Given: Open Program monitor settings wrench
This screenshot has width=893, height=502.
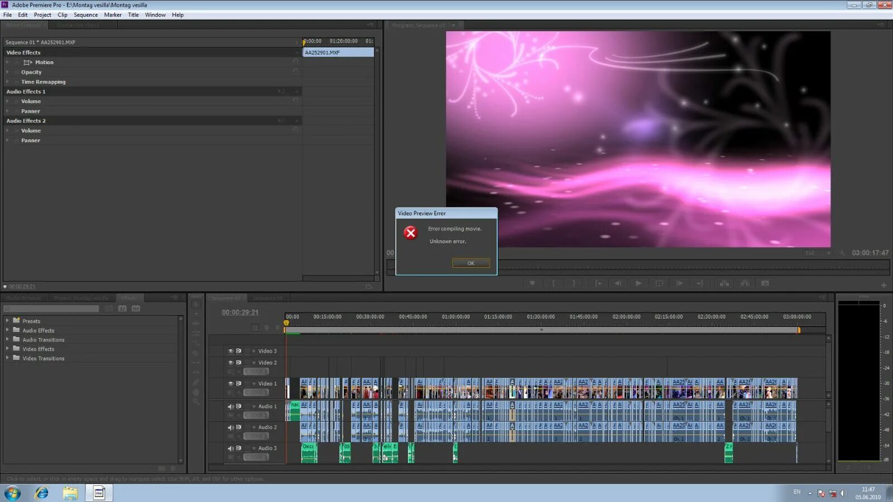Looking at the screenshot, I should (x=842, y=253).
